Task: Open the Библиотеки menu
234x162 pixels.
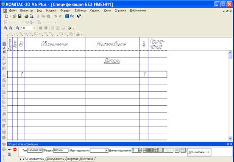Action: coord(138,11)
